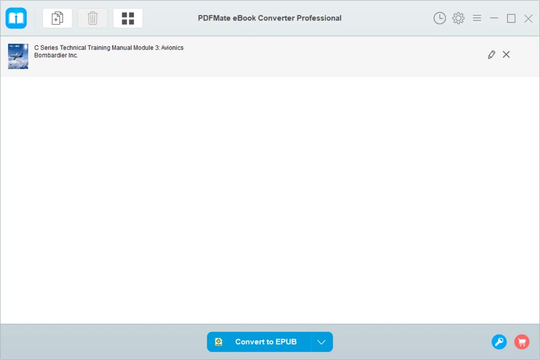This screenshot has height=360, width=540.
Task: Remove the C Series manual from list
Action: point(506,54)
